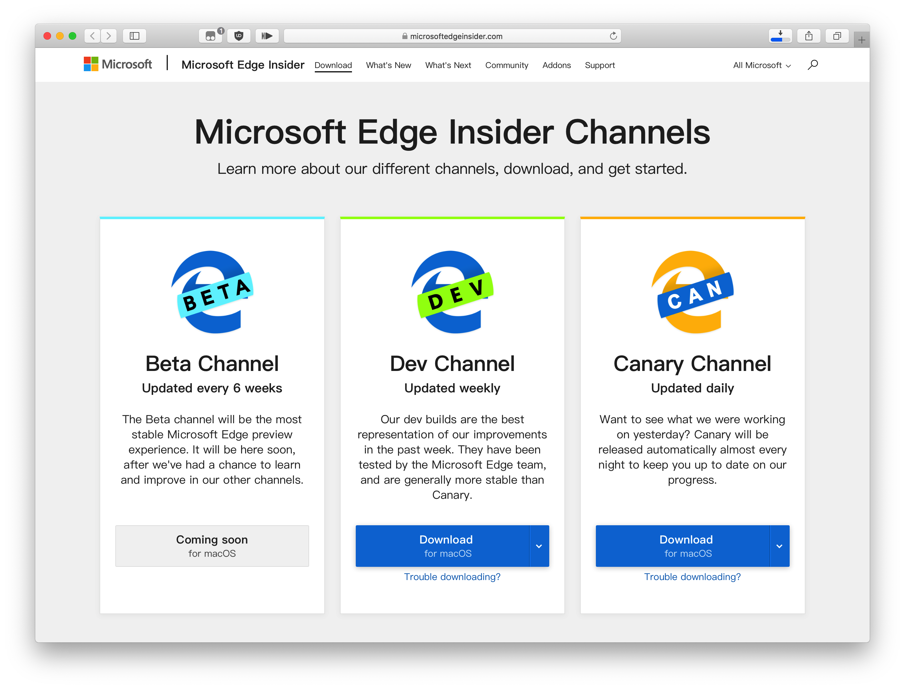Click the address bar showing microsoftedgeinsider.com

[452, 36]
